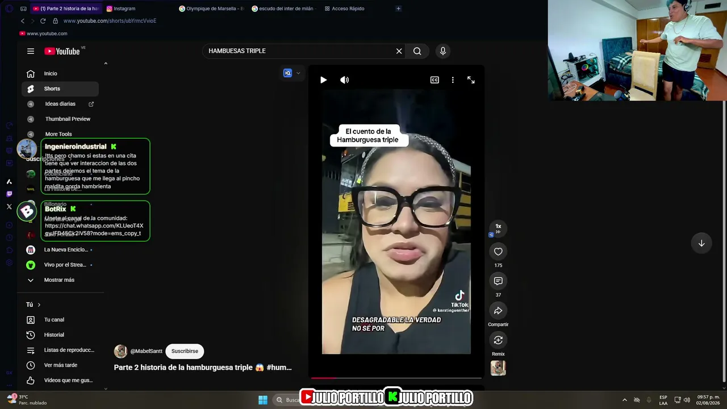Open Listas de reproducción
Viewport: 727px width, 409px height.
pyautogui.click(x=60, y=350)
